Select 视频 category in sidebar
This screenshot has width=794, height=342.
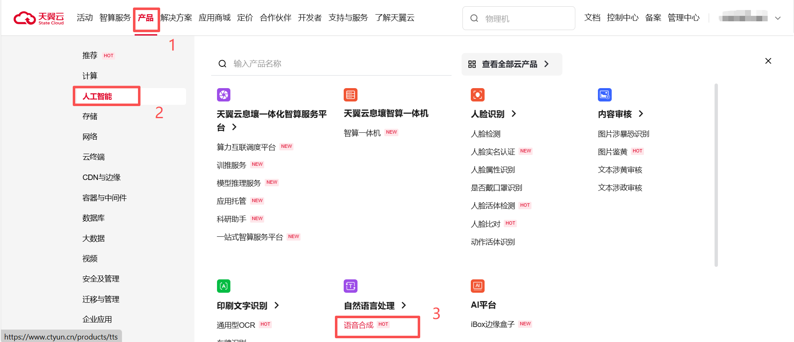coord(90,258)
